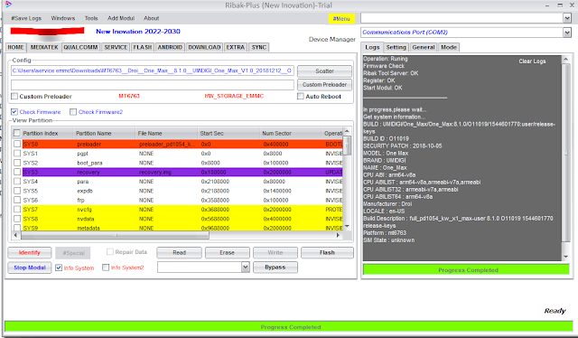Open the Tools menu
Image resolution: width=578 pixels, height=338 pixels.
(91, 18)
